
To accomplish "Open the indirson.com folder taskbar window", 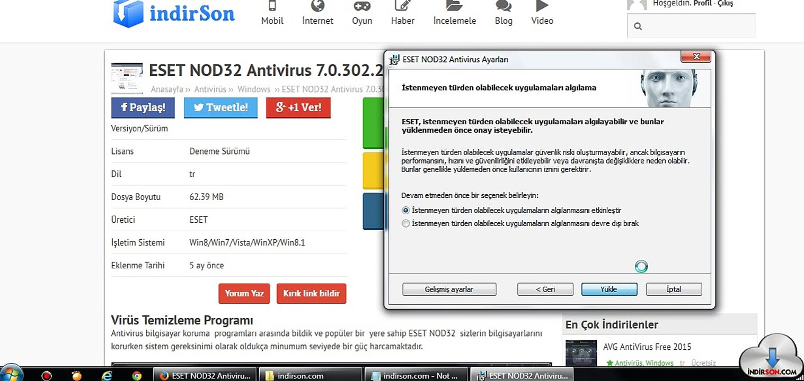I will pos(311,375).
